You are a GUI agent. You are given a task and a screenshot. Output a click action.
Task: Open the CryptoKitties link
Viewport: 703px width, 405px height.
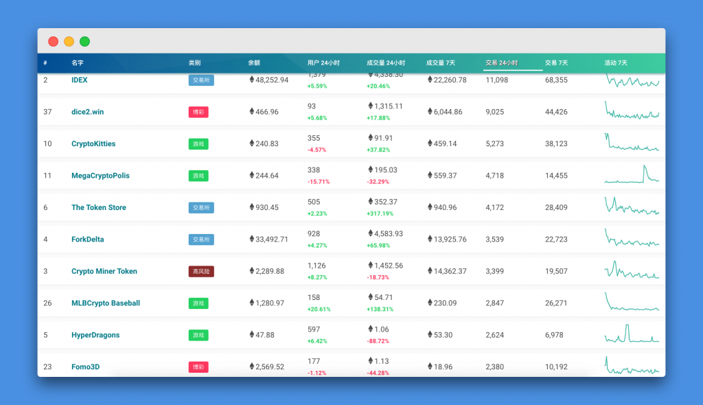coord(93,143)
